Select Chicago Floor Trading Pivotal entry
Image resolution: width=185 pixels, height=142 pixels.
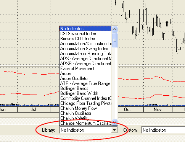pos(85,103)
